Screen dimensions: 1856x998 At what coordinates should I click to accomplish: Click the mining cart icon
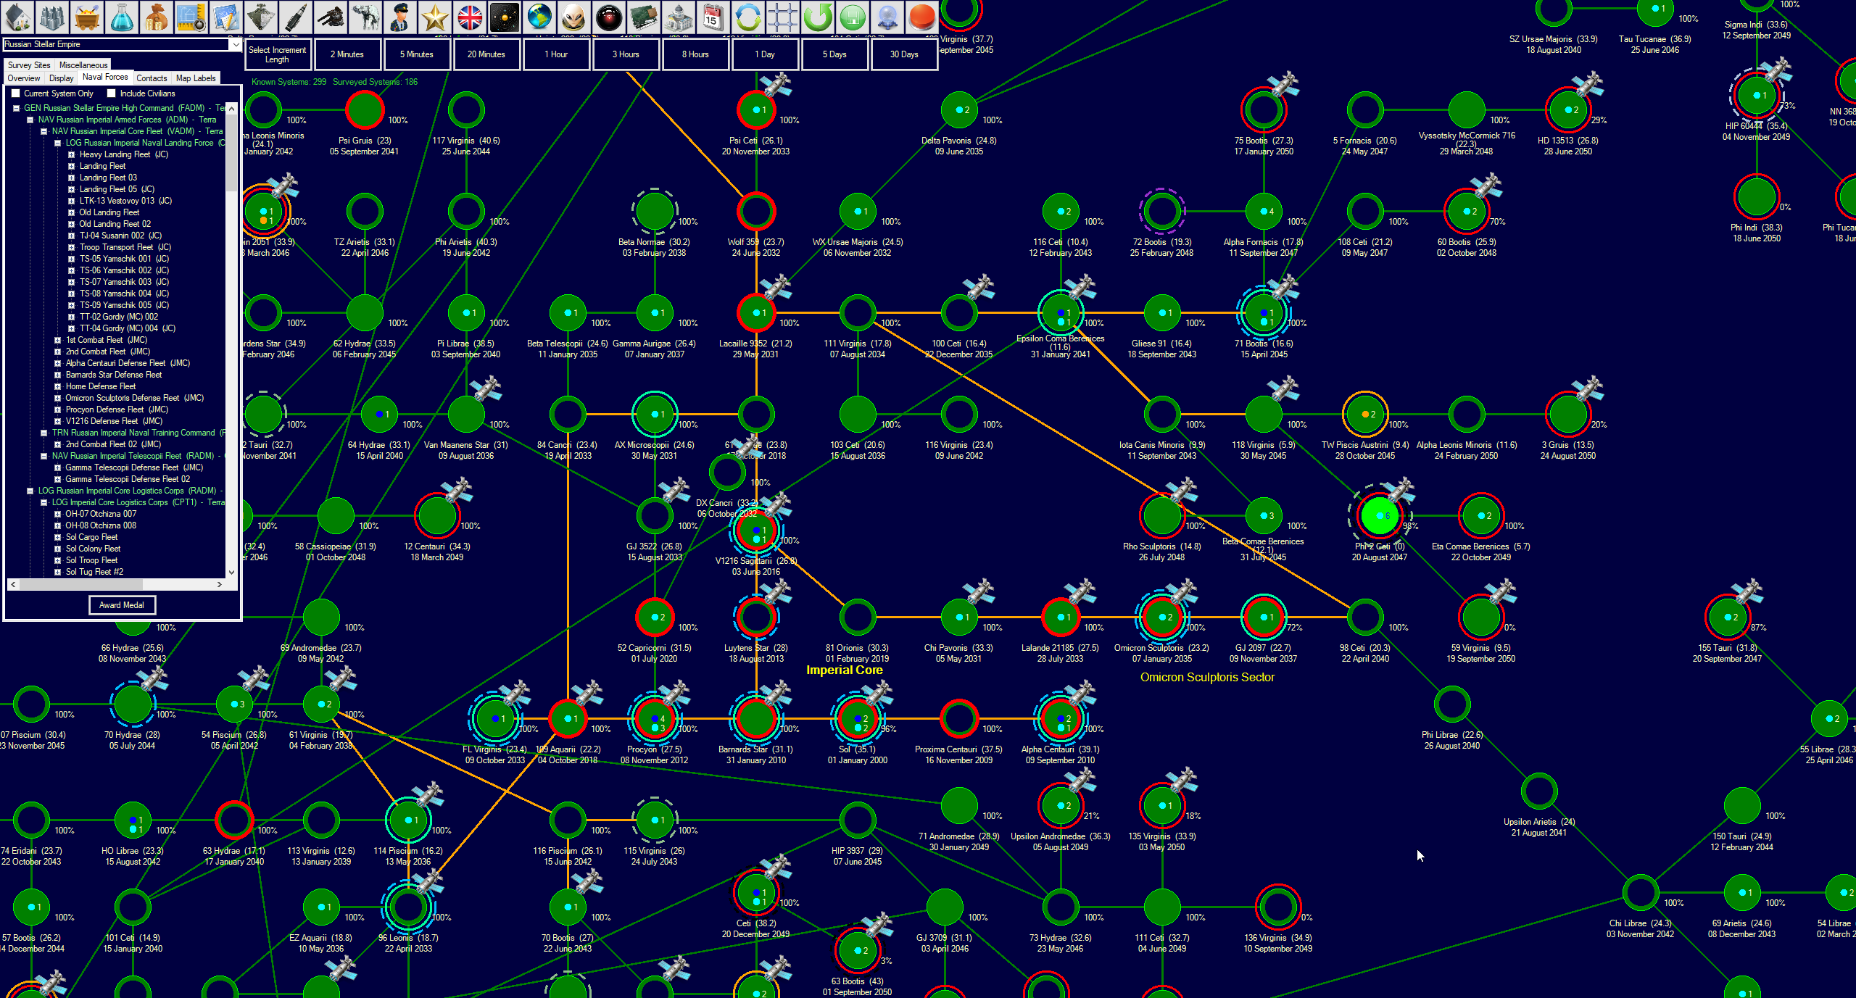pos(87,17)
